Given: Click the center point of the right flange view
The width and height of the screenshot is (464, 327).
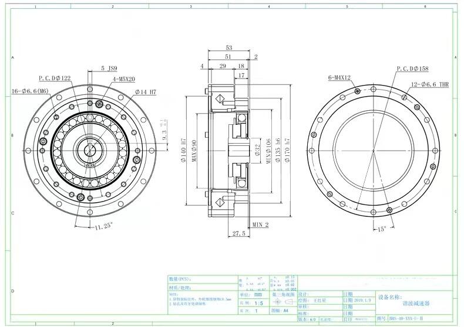Looking at the screenshot, I should click(x=374, y=149).
